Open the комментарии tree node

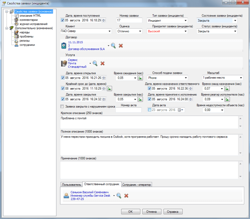(29, 20)
